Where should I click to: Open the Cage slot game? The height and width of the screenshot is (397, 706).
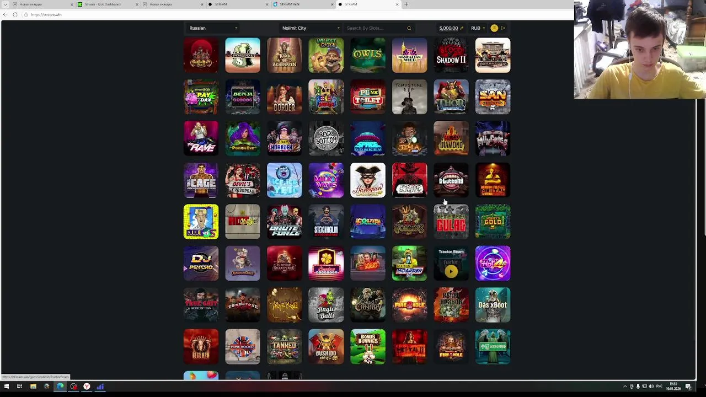(x=201, y=180)
